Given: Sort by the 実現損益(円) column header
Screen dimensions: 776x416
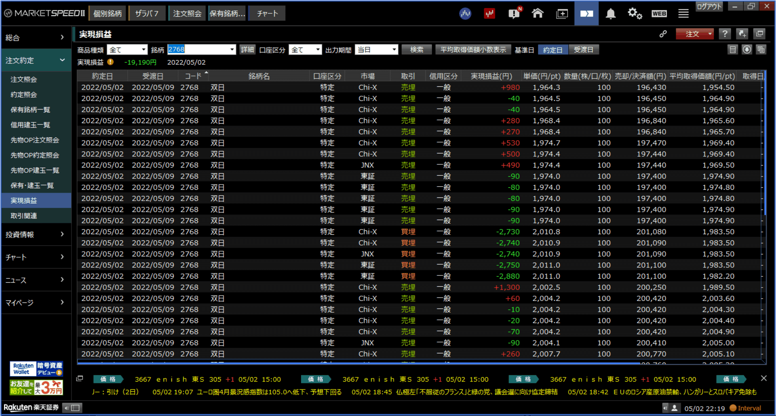Looking at the screenshot, I should [x=491, y=76].
